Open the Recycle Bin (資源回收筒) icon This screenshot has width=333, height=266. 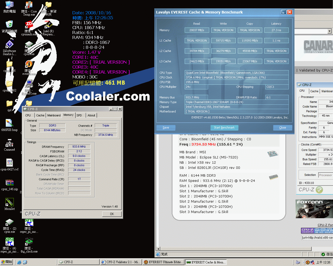point(9,26)
